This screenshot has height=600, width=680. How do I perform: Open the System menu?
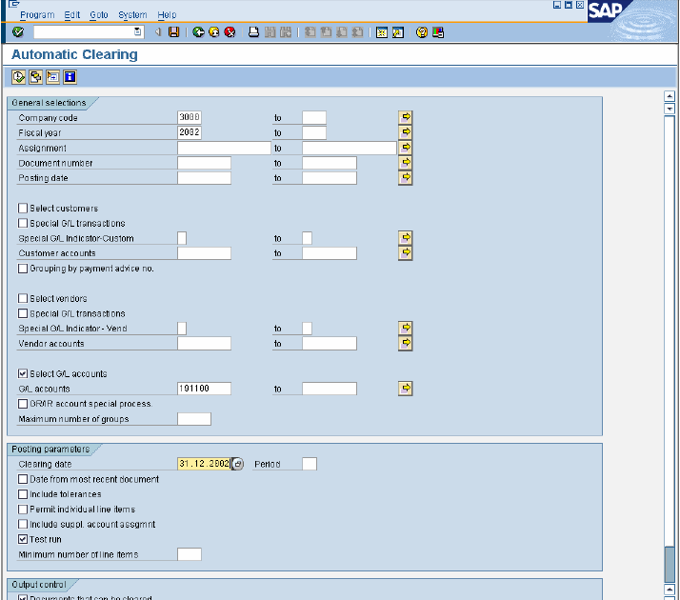pos(132,14)
